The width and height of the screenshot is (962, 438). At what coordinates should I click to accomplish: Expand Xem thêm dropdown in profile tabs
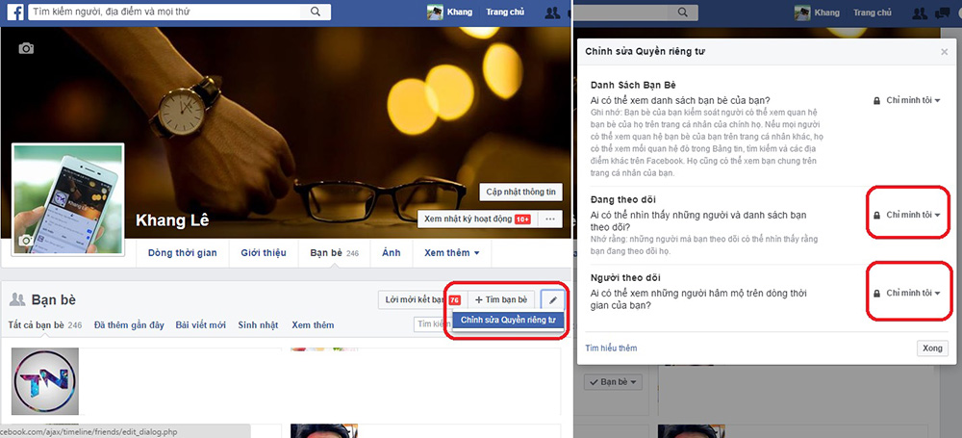[451, 253]
